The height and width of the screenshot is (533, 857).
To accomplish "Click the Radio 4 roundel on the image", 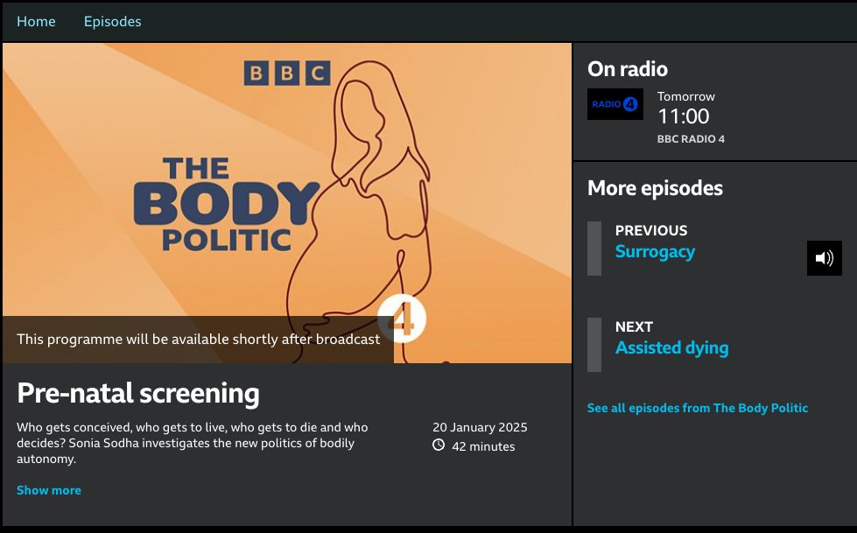I will [404, 319].
